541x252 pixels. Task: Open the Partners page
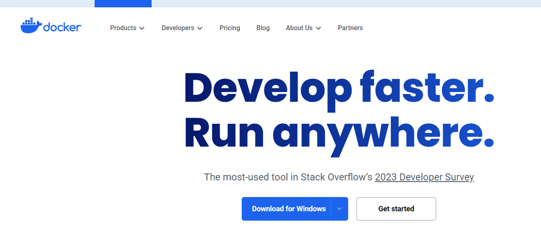(x=350, y=28)
